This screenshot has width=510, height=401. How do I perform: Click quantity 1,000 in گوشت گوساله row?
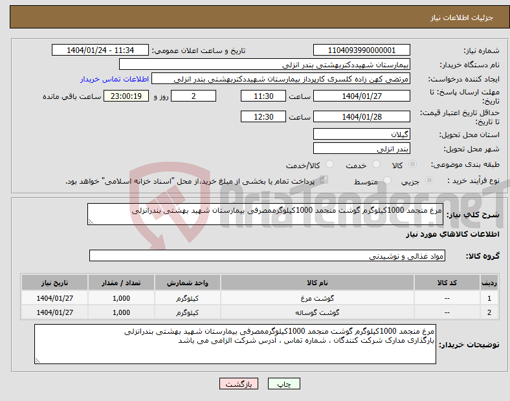click(121, 312)
